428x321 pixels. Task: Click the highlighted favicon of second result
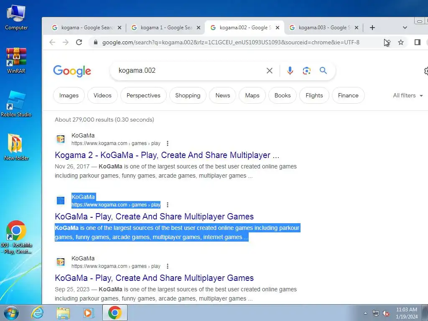pyautogui.click(x=61, y=201)
